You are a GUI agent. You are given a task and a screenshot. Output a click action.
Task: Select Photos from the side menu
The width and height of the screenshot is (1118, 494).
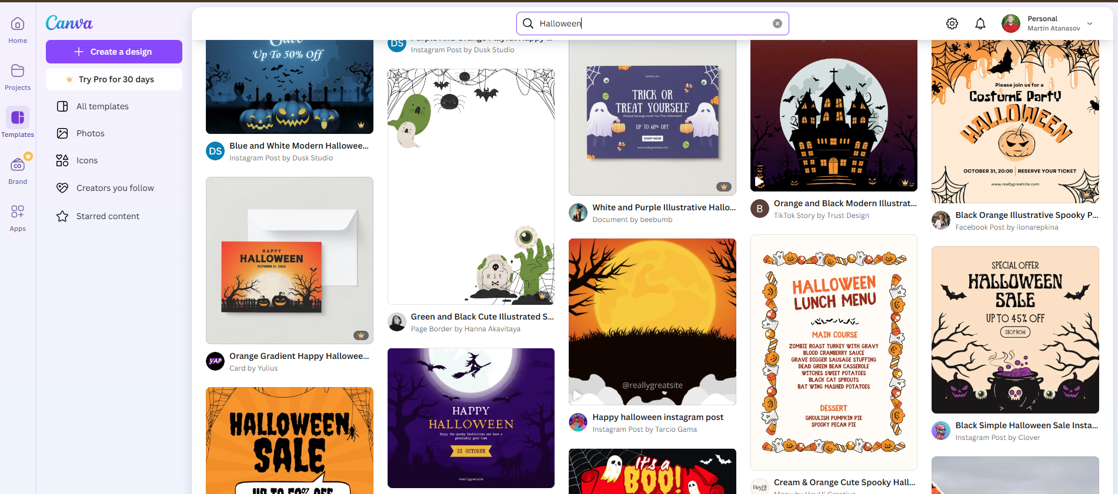[x=90, y=133]
